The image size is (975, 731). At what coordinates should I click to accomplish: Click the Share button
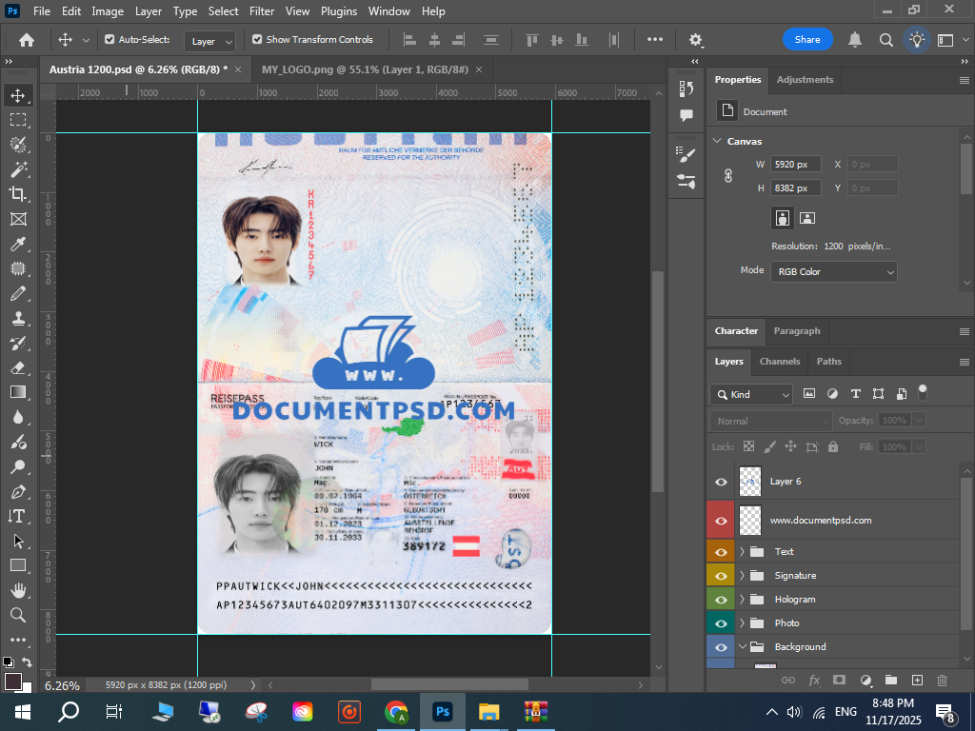(x=807, y=40)
